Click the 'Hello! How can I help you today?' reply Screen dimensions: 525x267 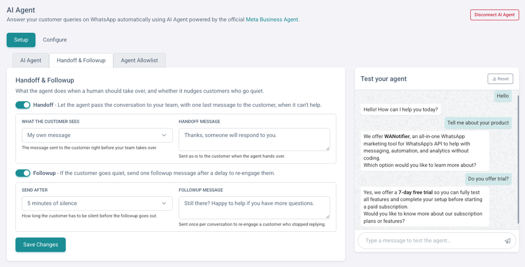click(400, 109)
